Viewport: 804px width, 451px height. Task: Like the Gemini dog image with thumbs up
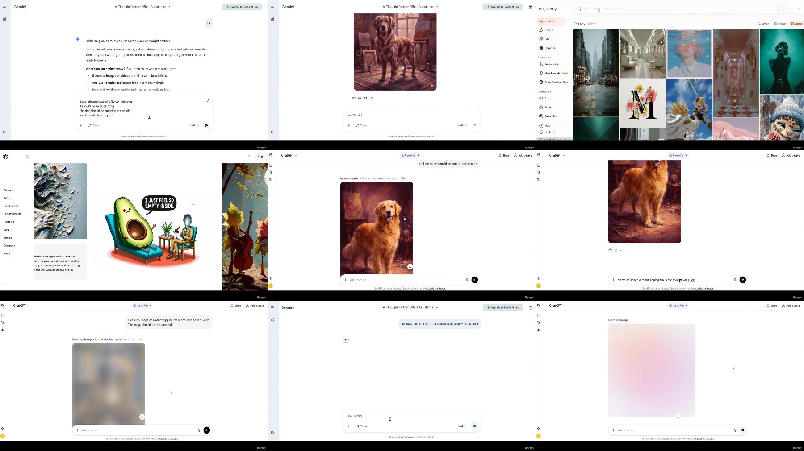tap(354, 98)
